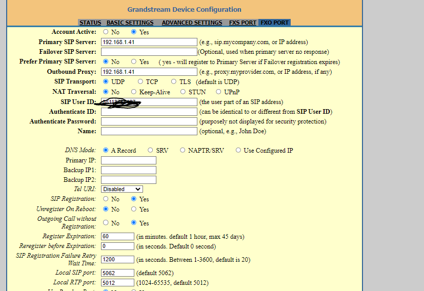Image resolution: width=424 pixels, height=291 pixels.
Task: Click the Backup IP1 field
Action: 129,170
